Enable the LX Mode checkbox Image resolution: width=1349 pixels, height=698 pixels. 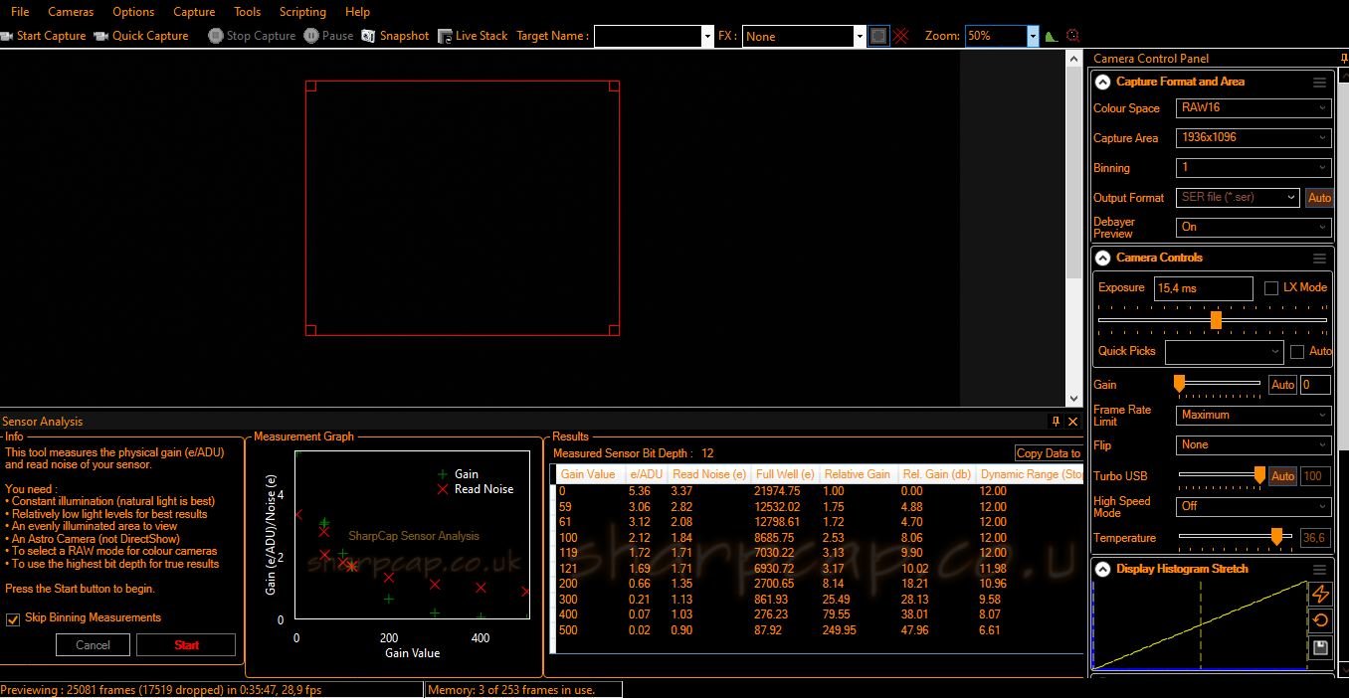1271,288
